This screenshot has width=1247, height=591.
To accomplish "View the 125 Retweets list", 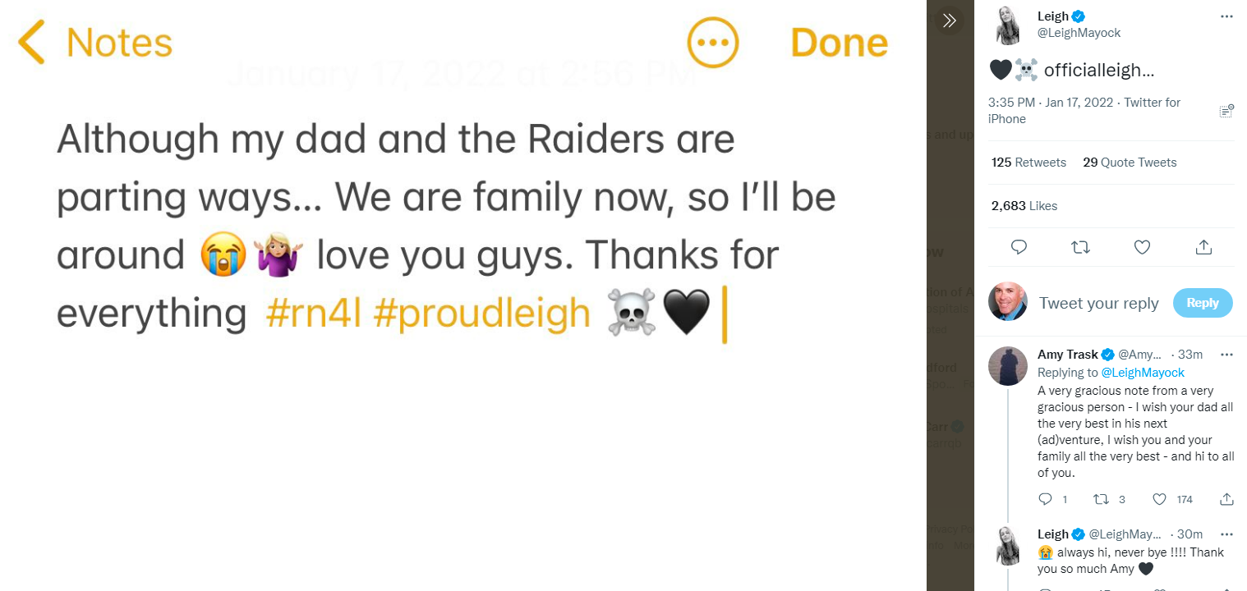I will 1028,163.
